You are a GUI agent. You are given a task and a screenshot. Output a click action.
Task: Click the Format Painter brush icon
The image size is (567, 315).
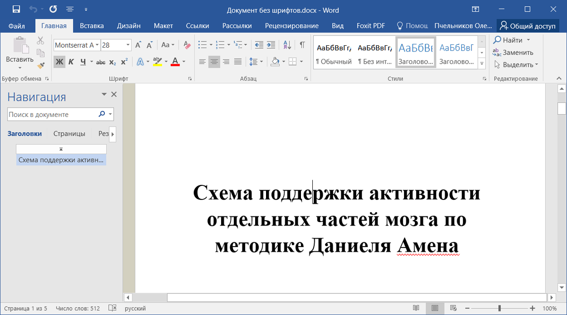[40, 65]
